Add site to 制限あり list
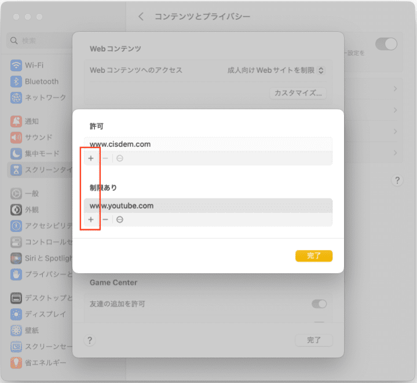 pos(91,220)
